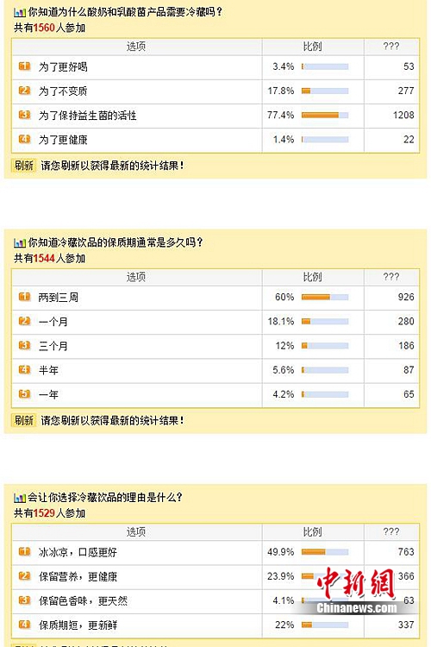Click the 77.4% progress bar
The image size is (431, 647).
coord(325,115)
